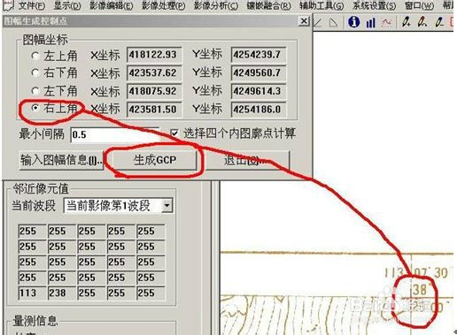Viewport: 457px width, 335px height.
Task: Click the profile curve toolbar icon
Action: tap(386, 23)
